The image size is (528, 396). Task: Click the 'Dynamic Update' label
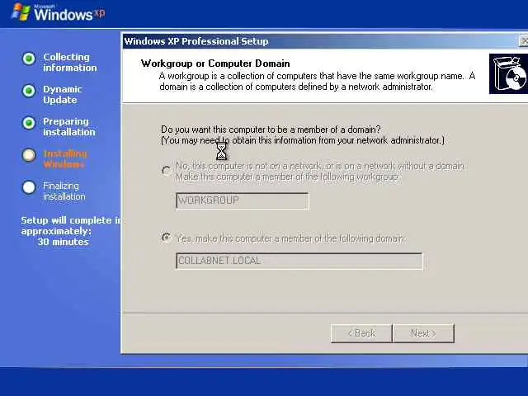click(63, 95)
